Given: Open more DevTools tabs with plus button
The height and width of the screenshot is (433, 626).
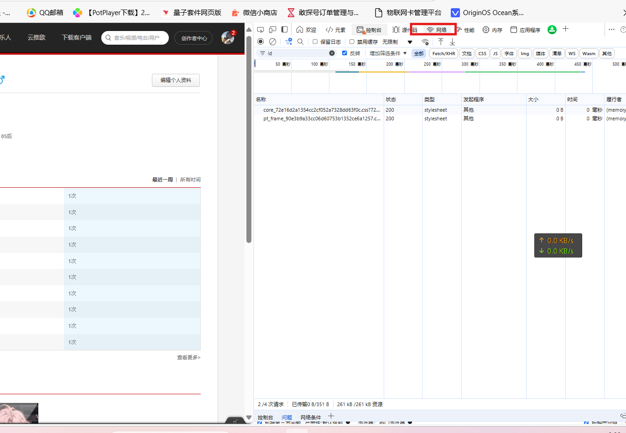Looking at the screenshot, I should [x=565, y=29].
